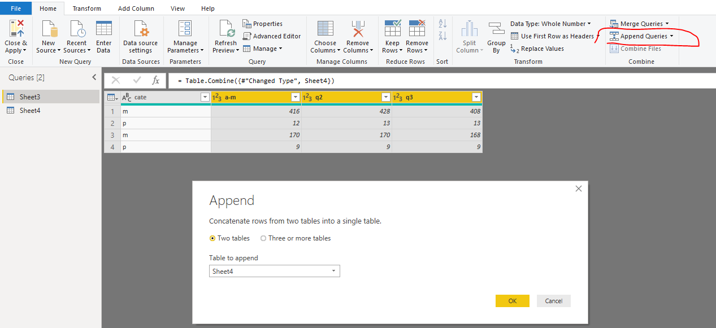Screen dimensions: 716x328
Task: Expand the Merge Queries dropdown arrow
Action: point(667,24)
